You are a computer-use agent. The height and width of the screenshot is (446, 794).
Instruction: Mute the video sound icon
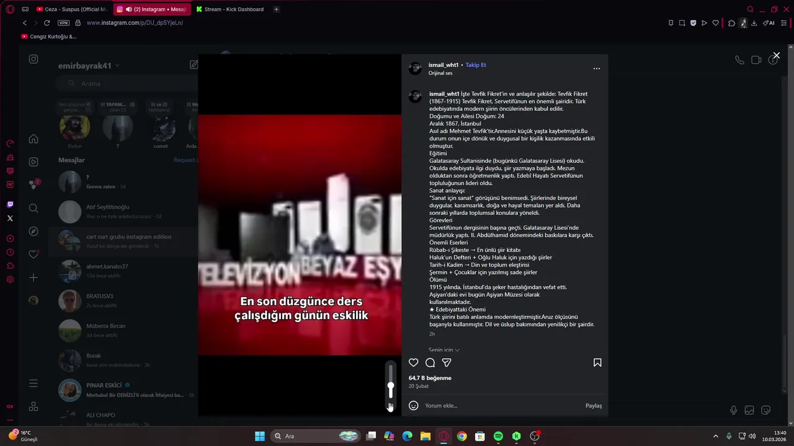pos(390,406)
